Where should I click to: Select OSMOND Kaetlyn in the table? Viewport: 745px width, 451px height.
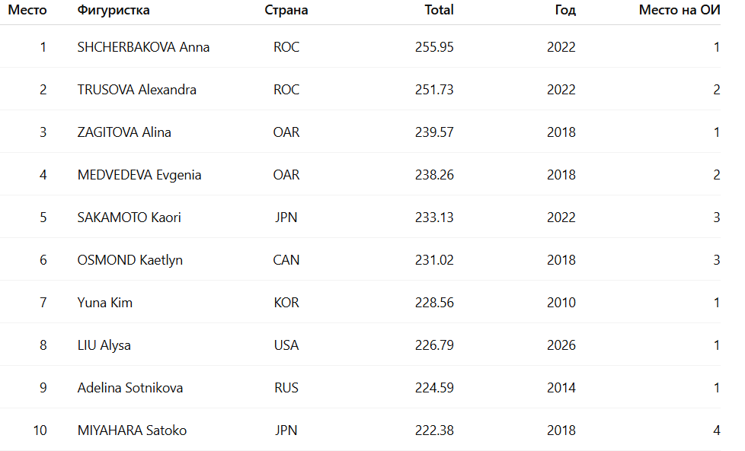(129, 260)
